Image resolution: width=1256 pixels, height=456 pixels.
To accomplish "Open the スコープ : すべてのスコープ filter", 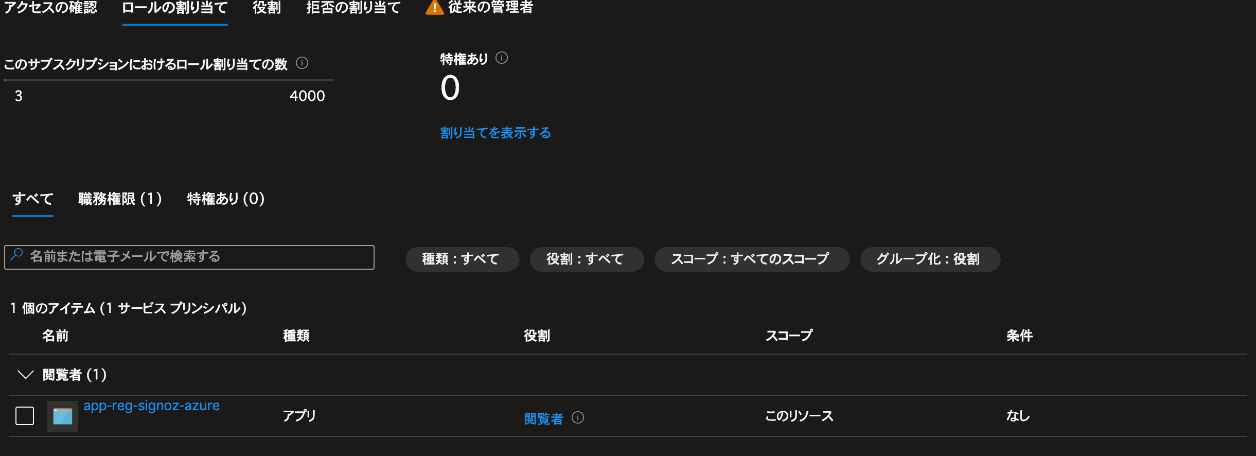I will (751, 259).
